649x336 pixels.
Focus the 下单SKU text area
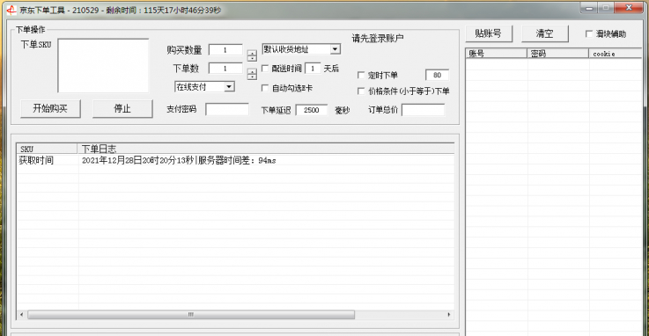click(103, 66)
